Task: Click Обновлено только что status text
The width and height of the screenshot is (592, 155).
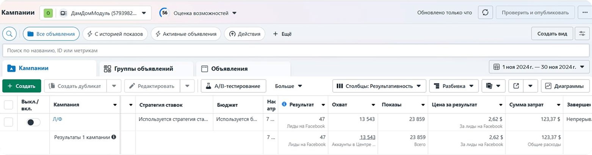Action: click(445, 12)
